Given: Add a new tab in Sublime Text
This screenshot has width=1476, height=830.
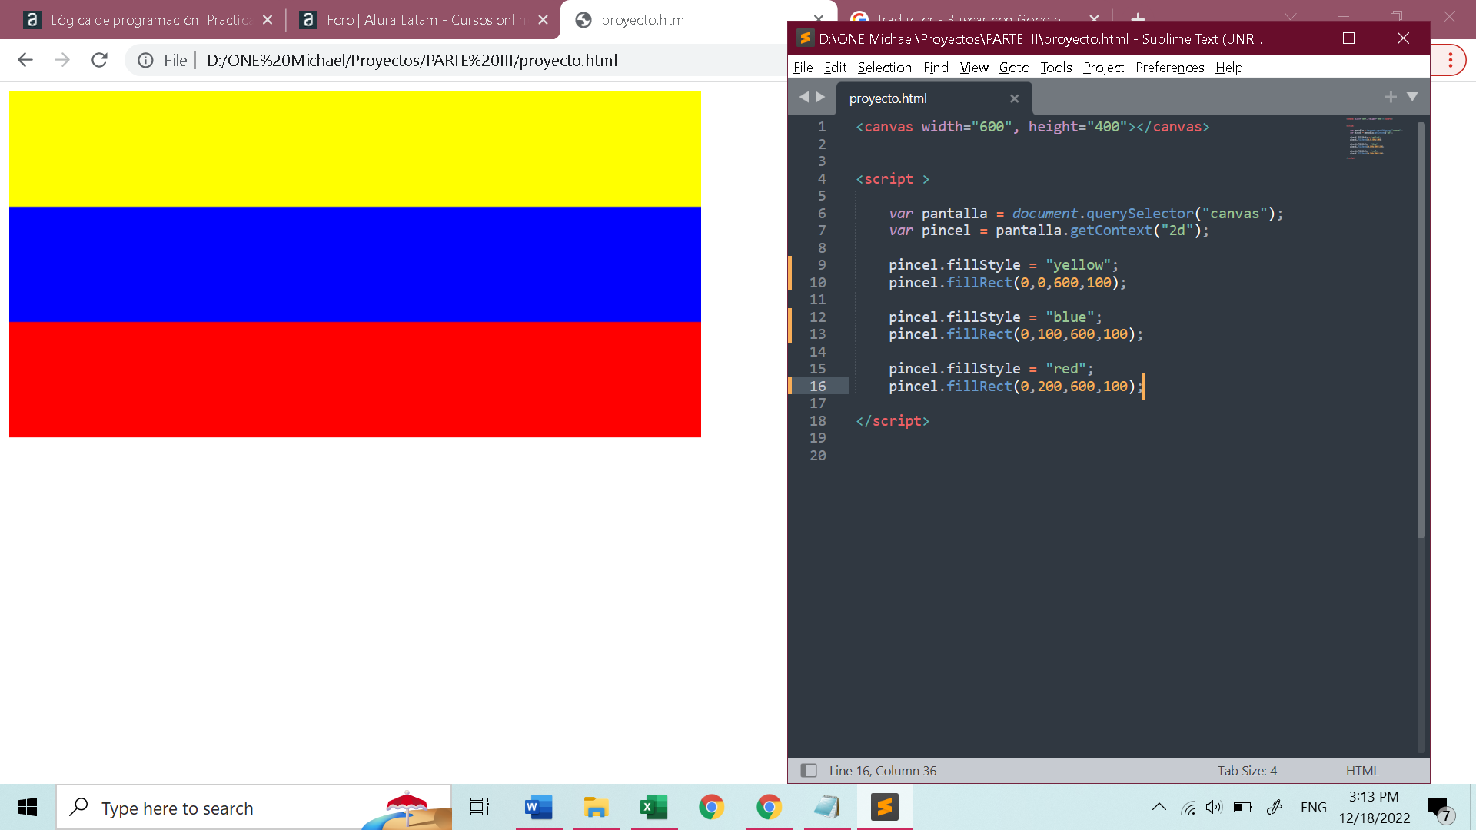Looking at the screenshot, I should [x=1391, y=97].
